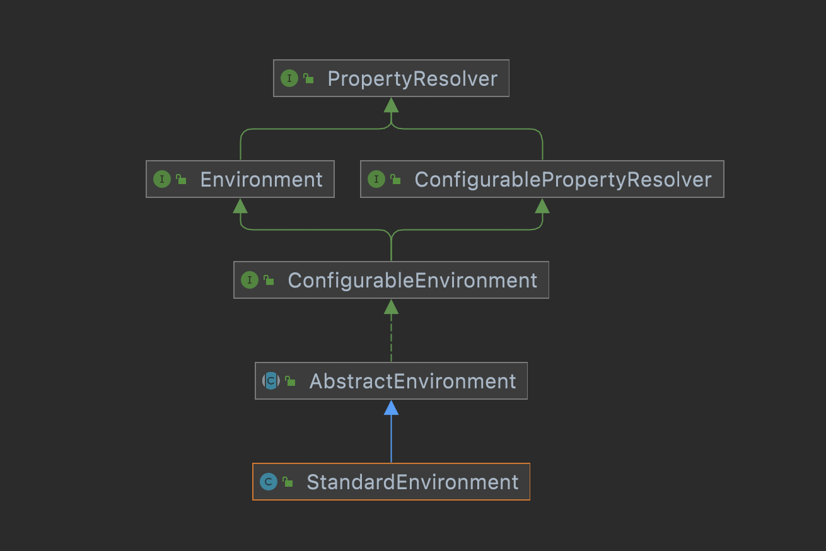Click PropertyResolver's public visibility lock icon
Image resolution: width=826 pixels, height=551 pixels.
[x=308, y=79]
